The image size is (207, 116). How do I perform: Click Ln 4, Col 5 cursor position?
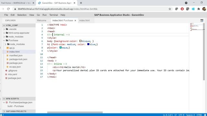coord(168,115)
